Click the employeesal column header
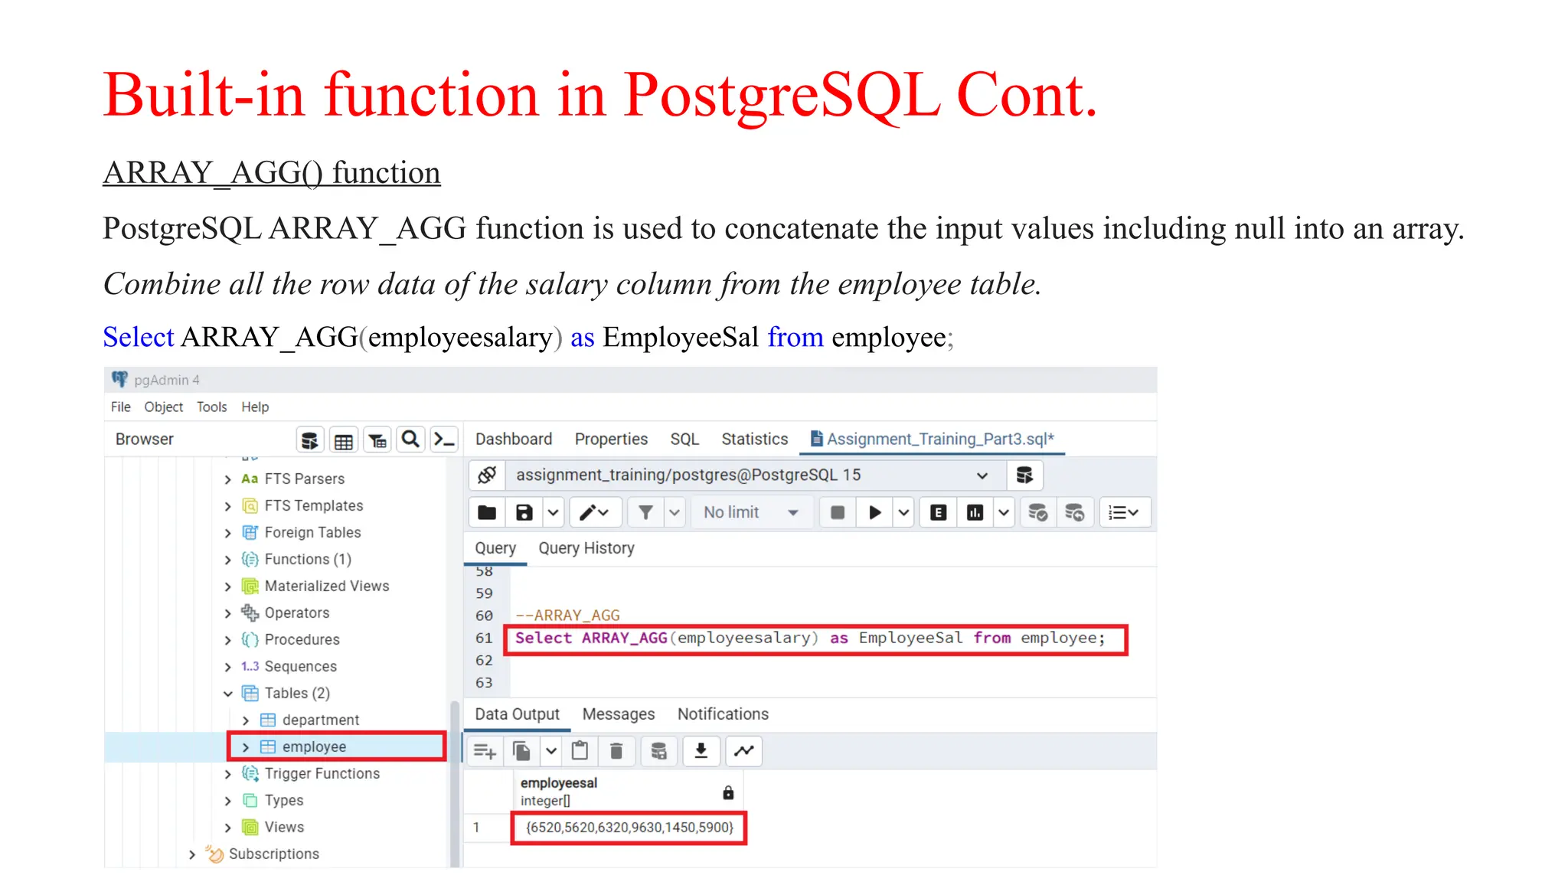The image size is (1568, 882). (628, 792)
